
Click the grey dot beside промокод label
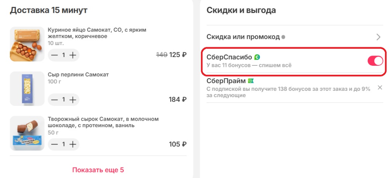[283, 37]
